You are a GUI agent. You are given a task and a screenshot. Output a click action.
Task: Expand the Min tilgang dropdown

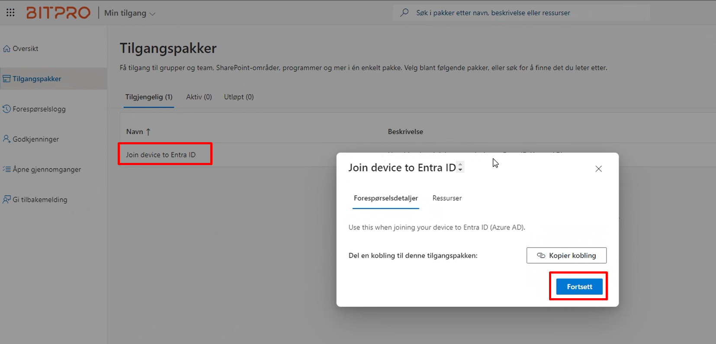[x=130, y=13]
